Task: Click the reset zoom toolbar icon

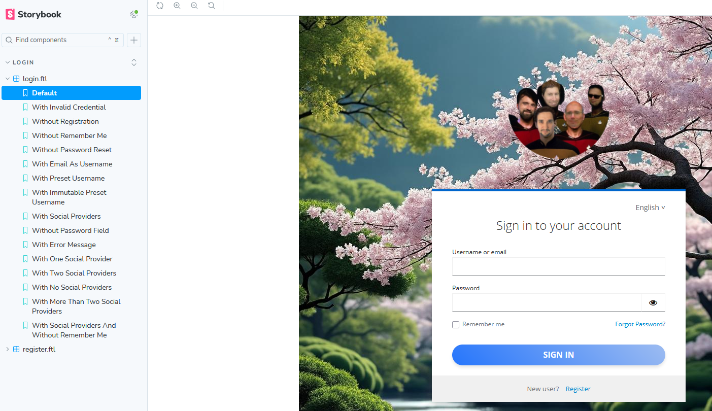Action: point(212,6)
